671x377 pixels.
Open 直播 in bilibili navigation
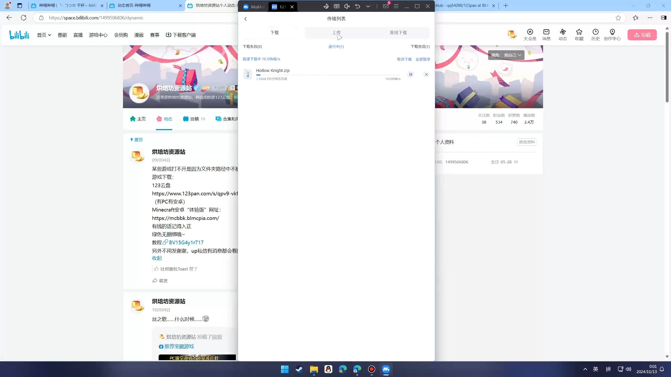(78, 35)
